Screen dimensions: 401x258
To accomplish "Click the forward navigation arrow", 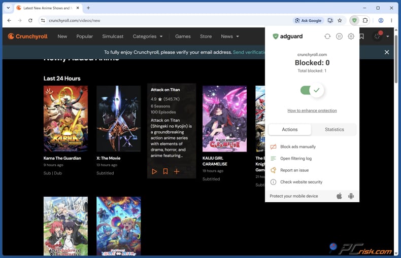I will 20,20.
